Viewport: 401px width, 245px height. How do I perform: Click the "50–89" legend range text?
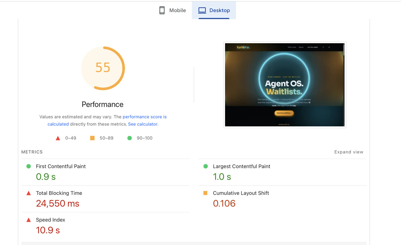[107, 138]
